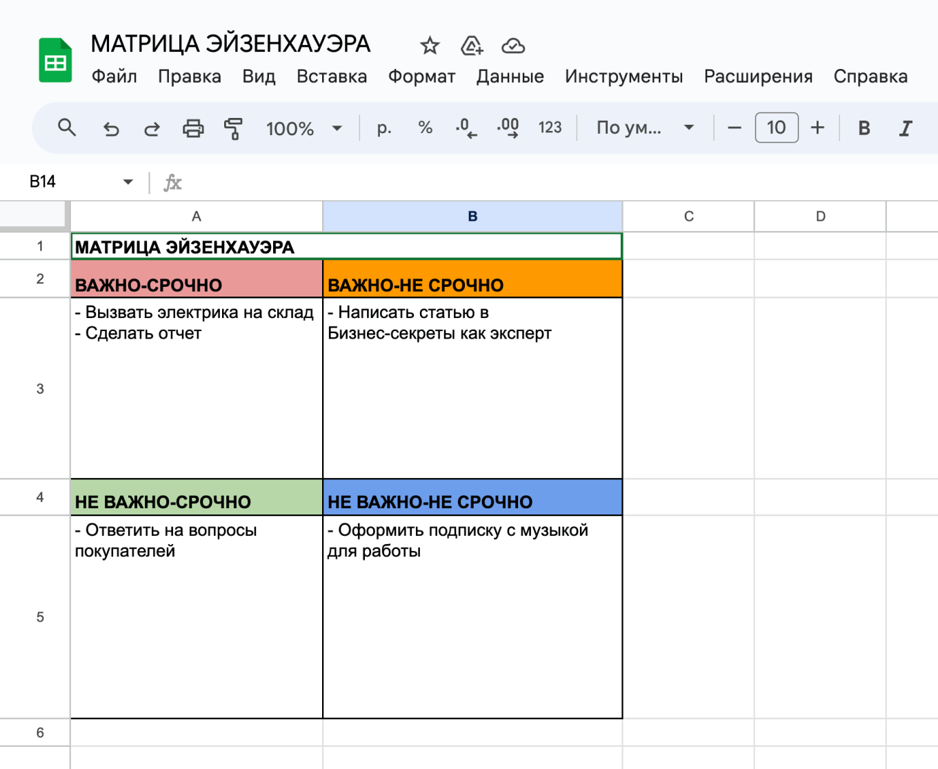Click the format as percent button
This screenshot has width=938, height=769.
425,128
